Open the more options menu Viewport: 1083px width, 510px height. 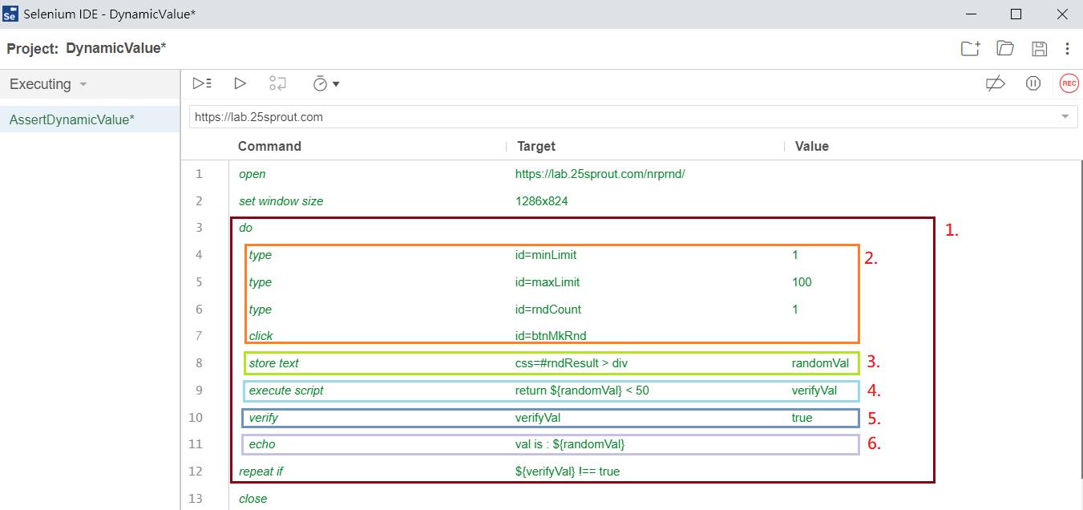point(1068,49)
